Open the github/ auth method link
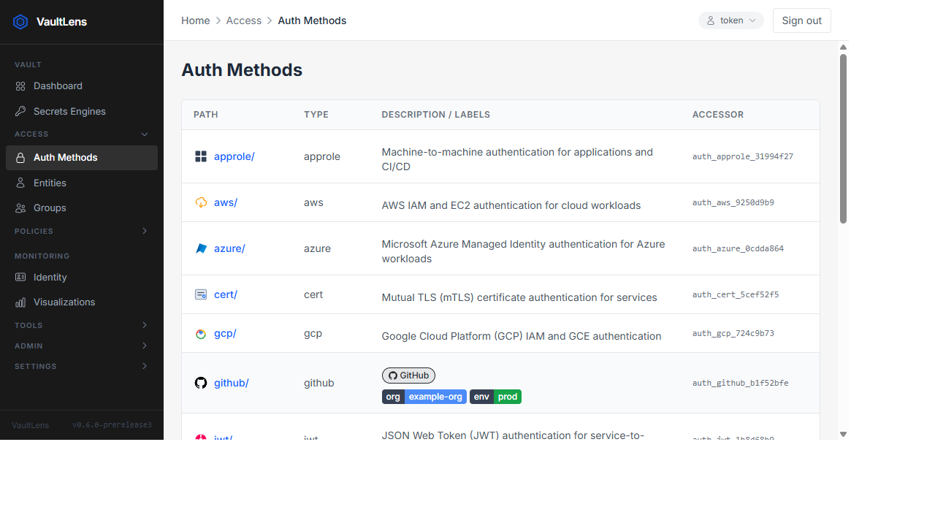The height and width of the screenshot is (526, 935). click(232, 383)
